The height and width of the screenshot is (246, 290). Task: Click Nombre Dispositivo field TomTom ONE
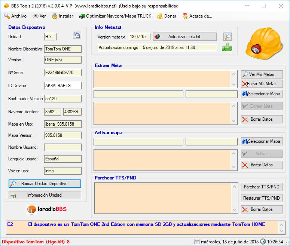pyautogui.click(x=63, y=49)
